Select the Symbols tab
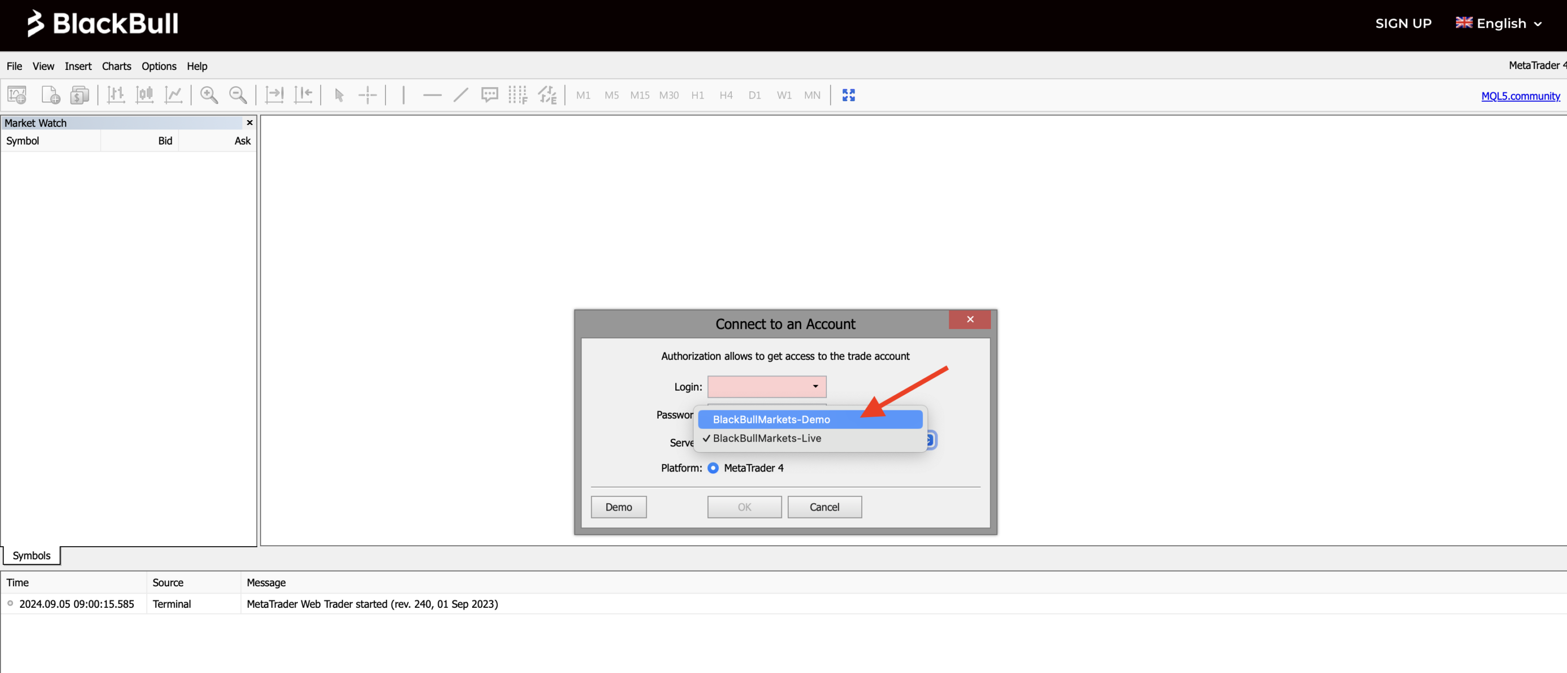 point(32,556)
